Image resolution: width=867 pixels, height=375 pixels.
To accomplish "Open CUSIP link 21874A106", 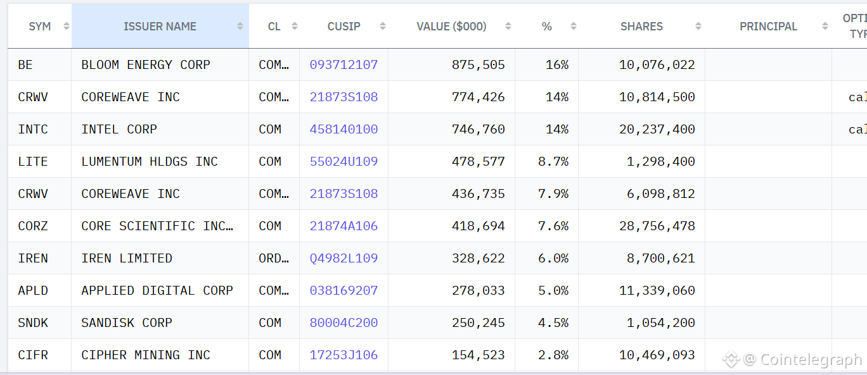I will point(344,226).
